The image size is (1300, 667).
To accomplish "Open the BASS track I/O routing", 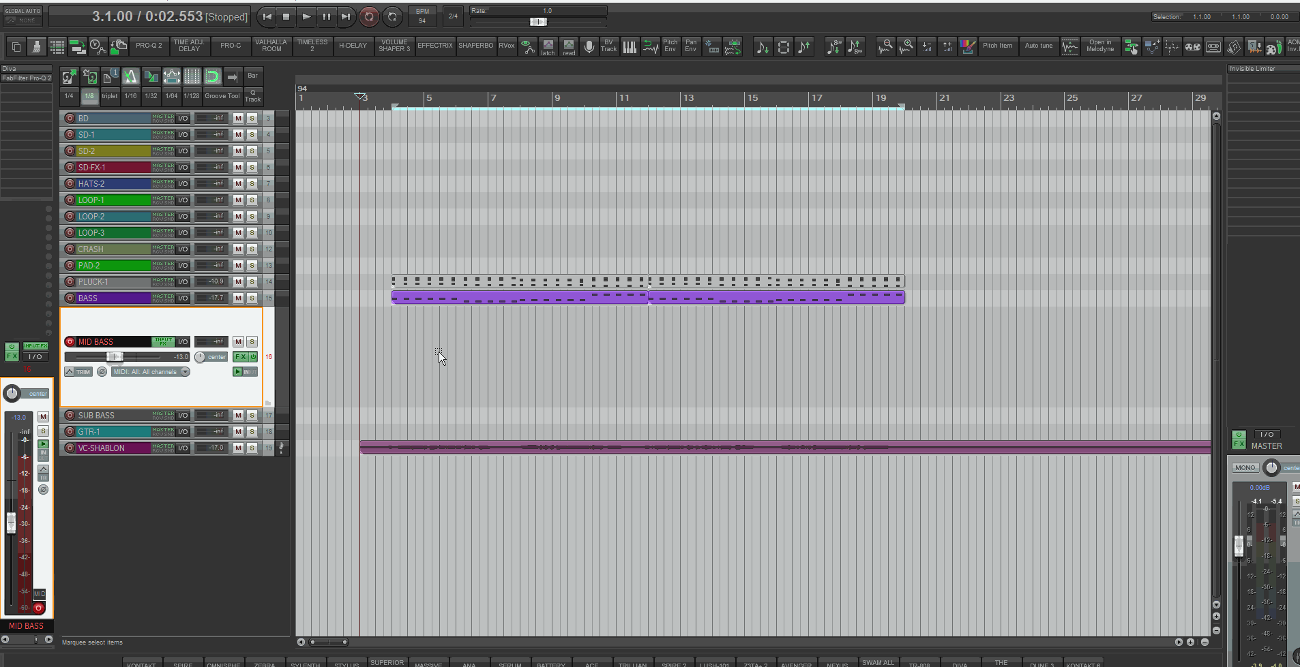I will click(183, 298).
